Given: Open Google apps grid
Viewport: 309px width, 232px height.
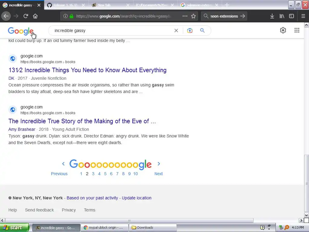Looking at the screenshot, I should pos(297,30).
